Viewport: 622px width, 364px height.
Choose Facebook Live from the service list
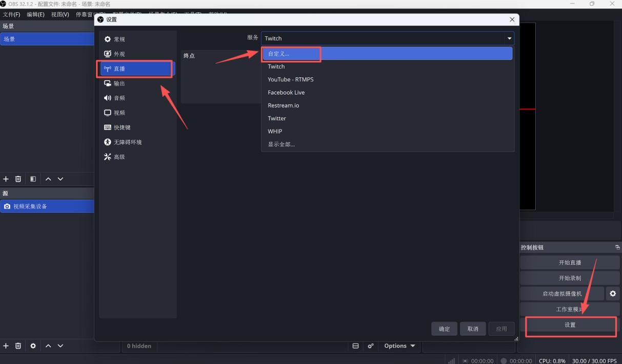(387, 92)
